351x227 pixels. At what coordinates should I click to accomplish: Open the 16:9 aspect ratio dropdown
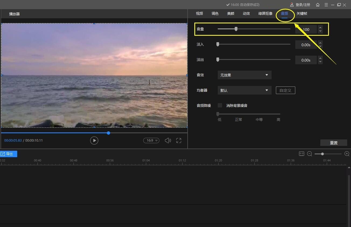click(151, 140)
